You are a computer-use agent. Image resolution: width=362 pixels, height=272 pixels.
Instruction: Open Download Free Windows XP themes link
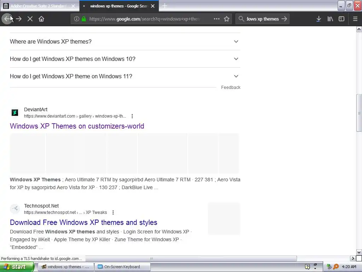[x=83, y=222]
